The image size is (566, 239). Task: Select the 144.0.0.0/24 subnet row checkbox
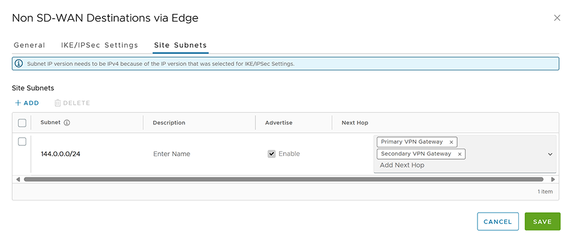[22, 142]
